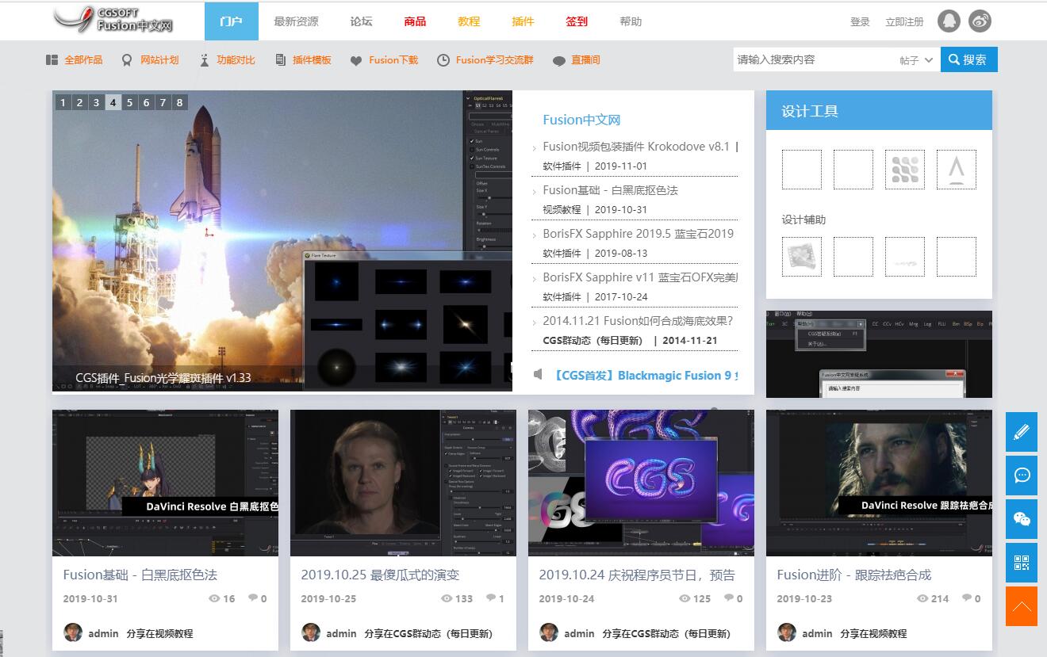This screenshot has width=1047, height=657.
Task: Show the QR code floating button
Action: 1022,563
